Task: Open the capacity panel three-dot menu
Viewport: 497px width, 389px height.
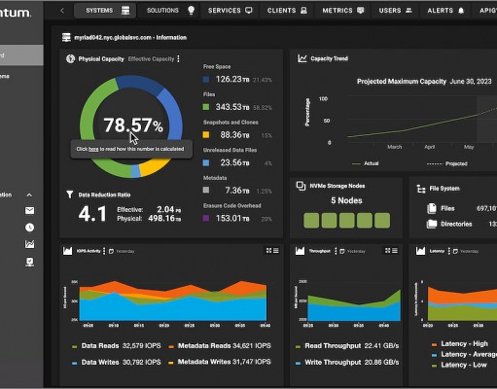Action: [178, 58]
